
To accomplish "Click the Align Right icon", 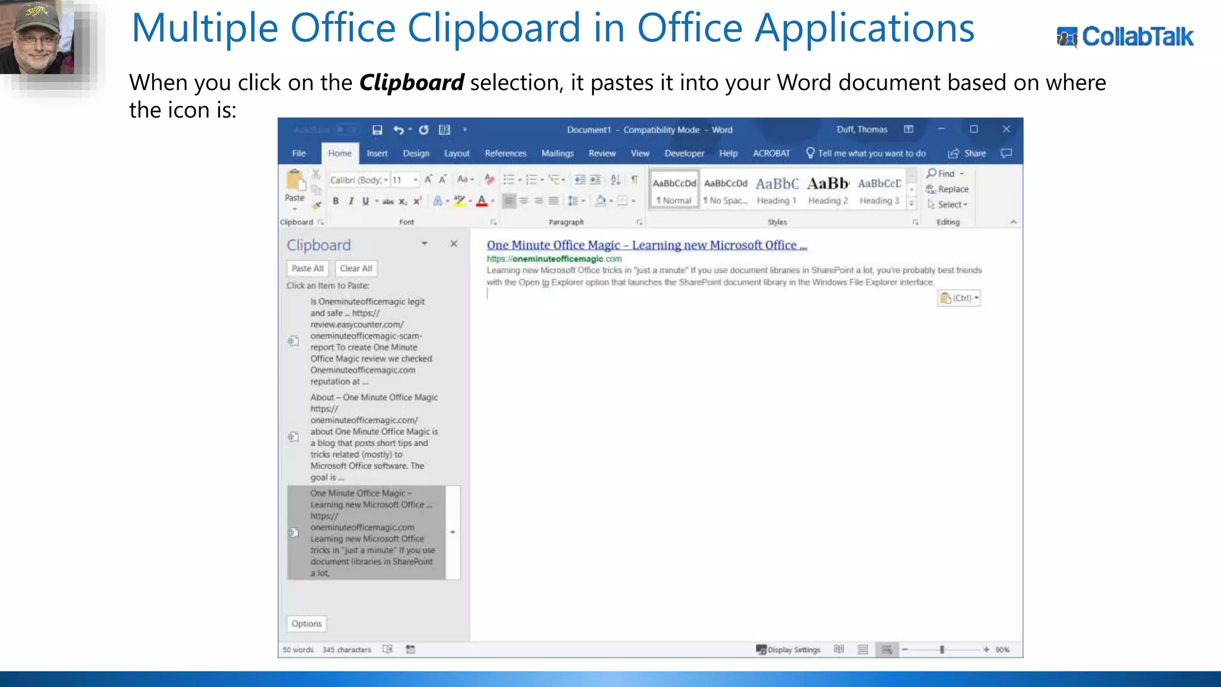I will [539, 201].
